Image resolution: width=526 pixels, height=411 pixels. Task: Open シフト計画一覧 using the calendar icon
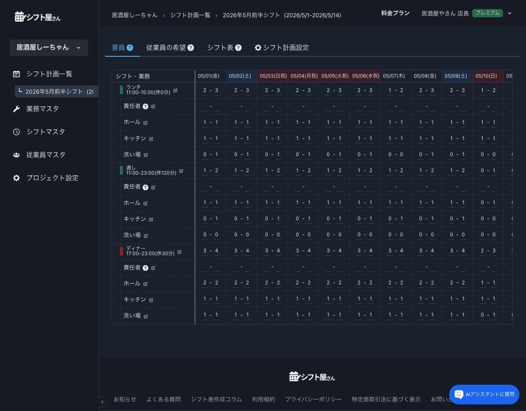tap(16, 74)
